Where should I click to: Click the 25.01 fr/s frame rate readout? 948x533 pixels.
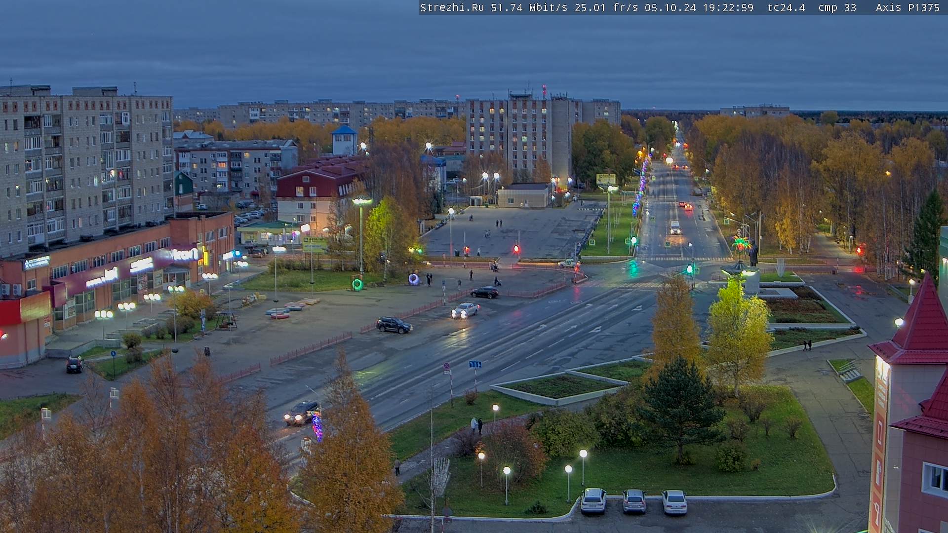pyautogui.click(x=607, y=7)
